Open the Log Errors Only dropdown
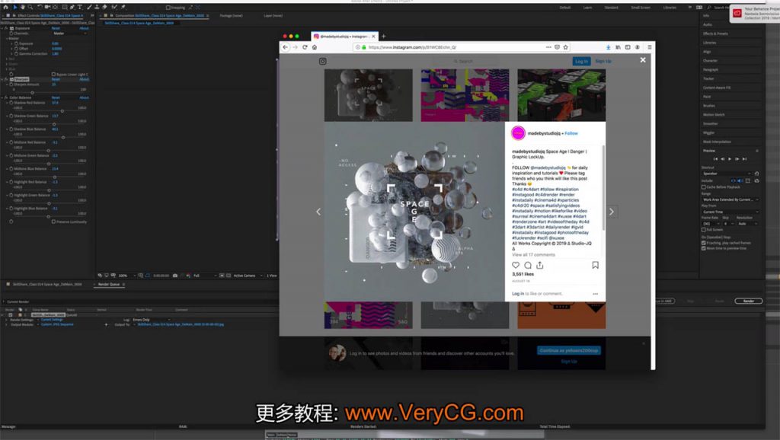 (152, 320)
